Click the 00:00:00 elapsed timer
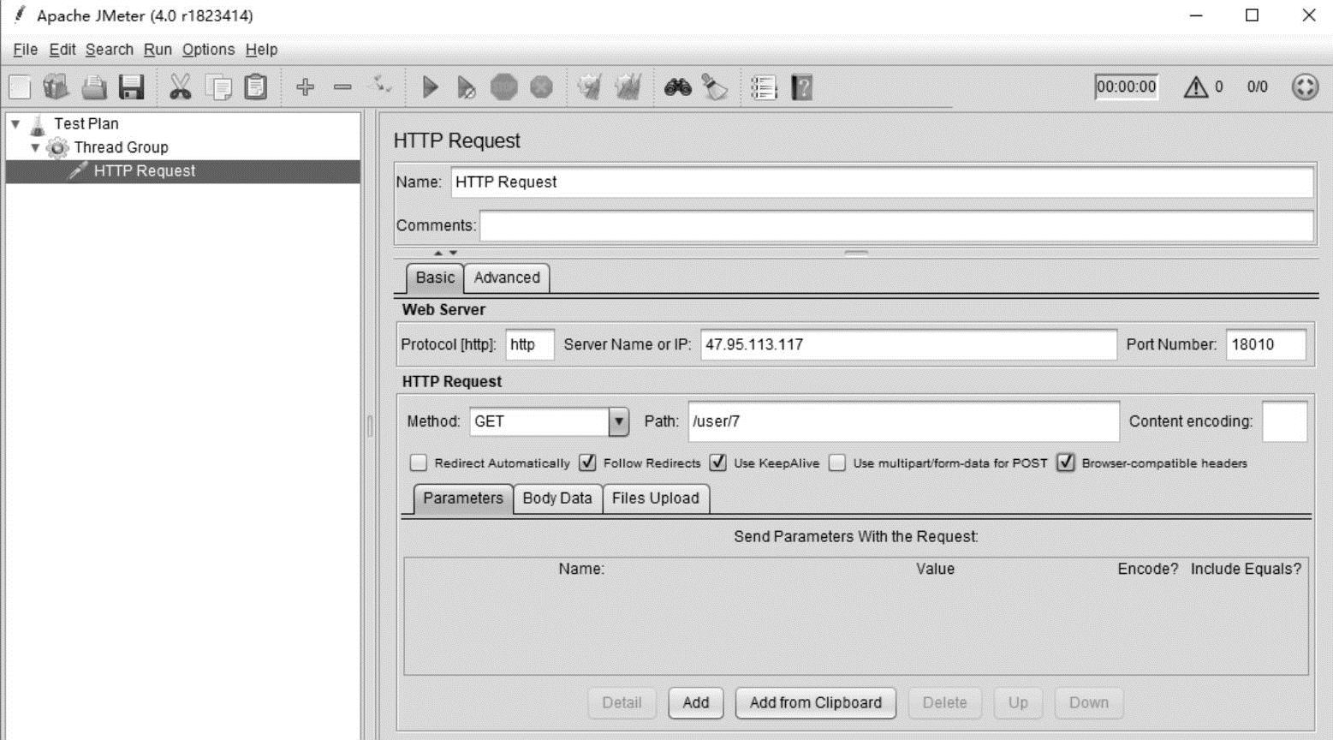 click(1127, 87)
